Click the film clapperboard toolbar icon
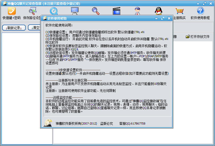 tap(117, 11)
